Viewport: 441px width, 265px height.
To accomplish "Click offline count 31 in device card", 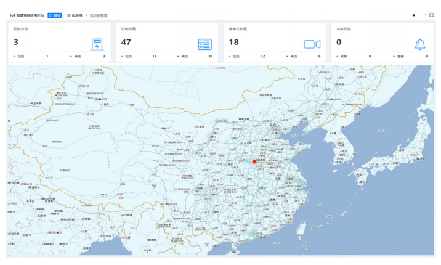I will (211, 57).
